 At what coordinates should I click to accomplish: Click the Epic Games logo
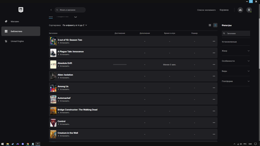pos(21,10)
